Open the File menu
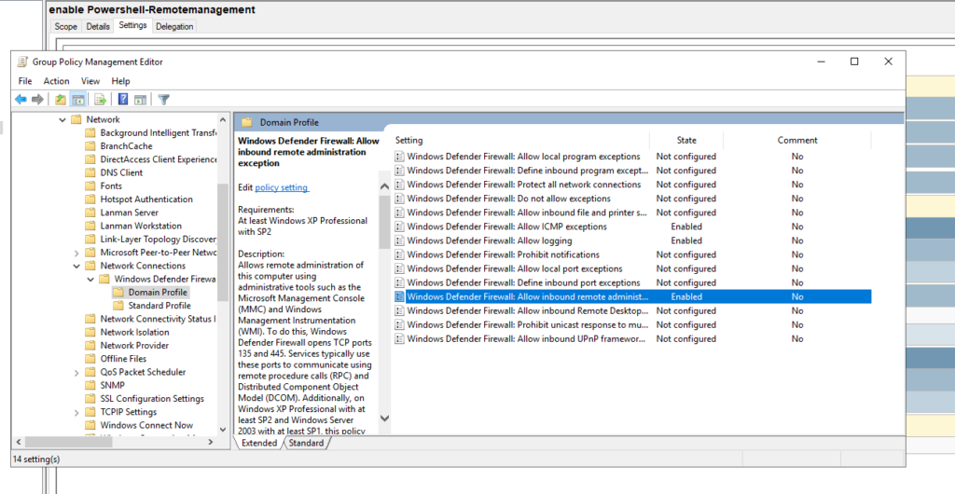Image resolution: width=955 pixels, height=494 pixels. click(x=25, y=81)
